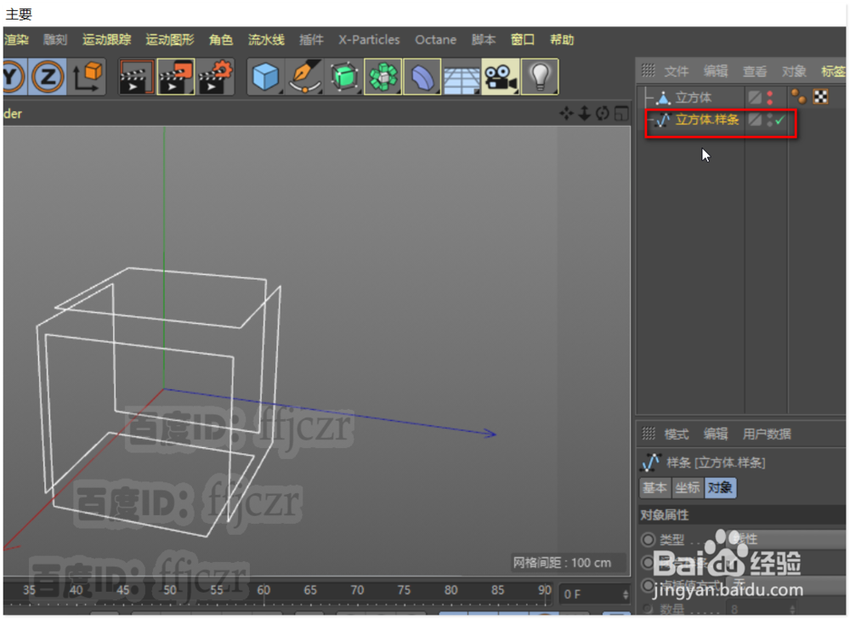Click viewport rotate-camera circular icon

(603, 113)
